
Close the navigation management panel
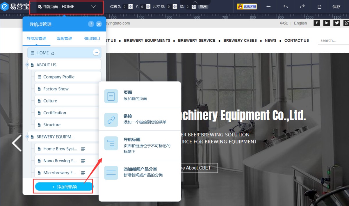pyautogui.click(x=99, y=24)
